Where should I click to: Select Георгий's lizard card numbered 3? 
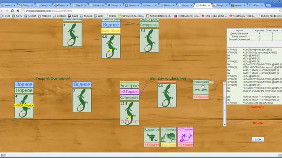(82, 101)
